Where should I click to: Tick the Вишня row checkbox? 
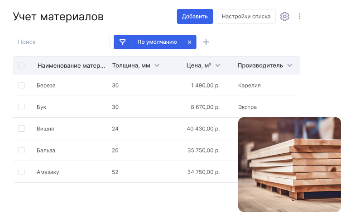21,129
